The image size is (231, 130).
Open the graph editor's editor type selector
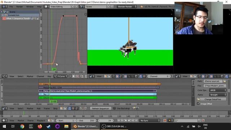(x=4, y=76)
